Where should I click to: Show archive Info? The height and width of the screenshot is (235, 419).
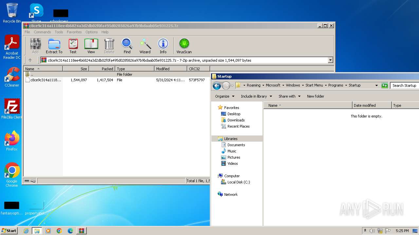point(163,46)
